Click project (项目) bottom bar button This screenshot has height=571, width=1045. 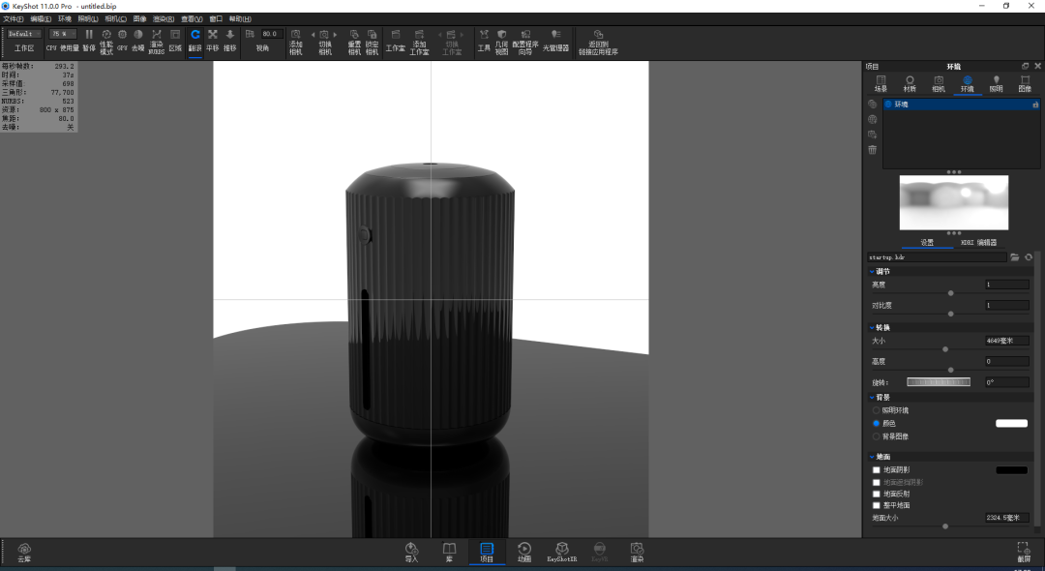point(487,552)
